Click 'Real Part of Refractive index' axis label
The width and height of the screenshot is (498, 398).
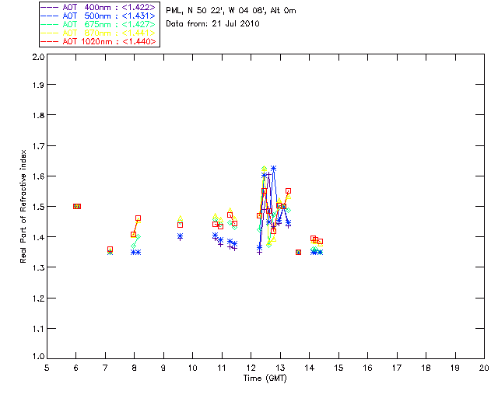(x=23, y=206)
